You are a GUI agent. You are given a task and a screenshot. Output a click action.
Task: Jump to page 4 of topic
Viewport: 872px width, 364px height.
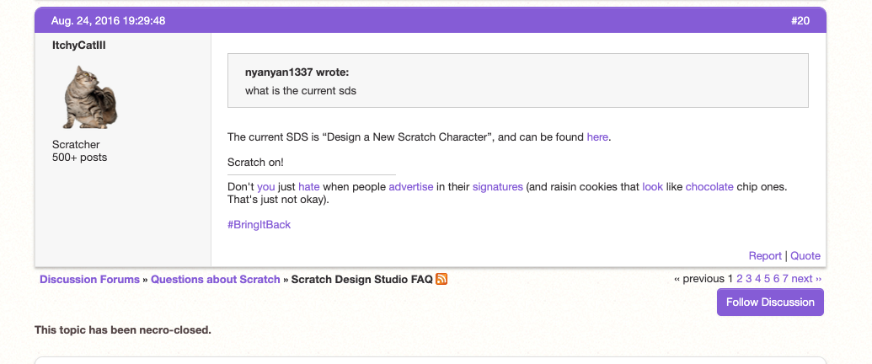pos(758,279)
